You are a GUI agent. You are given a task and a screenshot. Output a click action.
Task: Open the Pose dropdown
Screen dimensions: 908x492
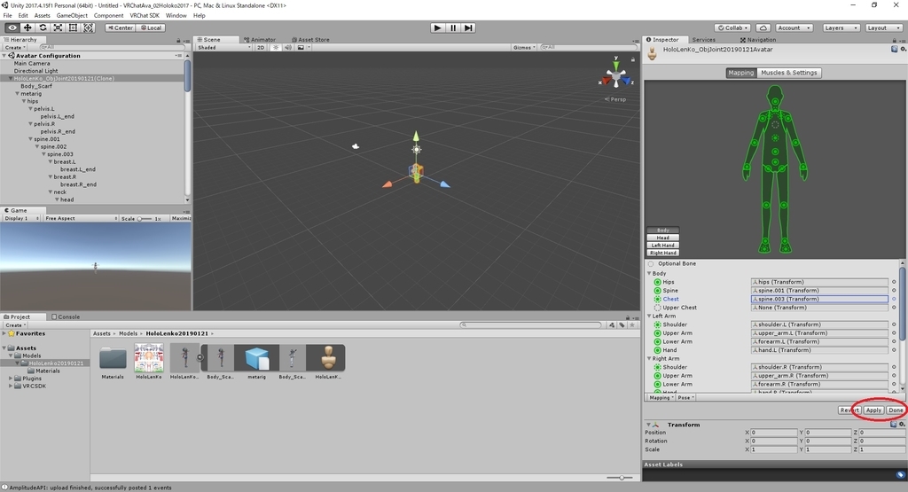point(685,398)
